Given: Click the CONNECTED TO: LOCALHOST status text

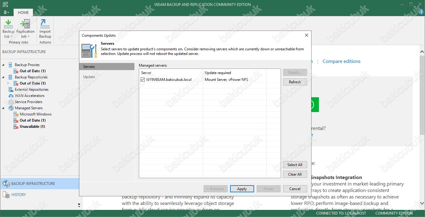Looking at the screenshot, I should 341,213.
